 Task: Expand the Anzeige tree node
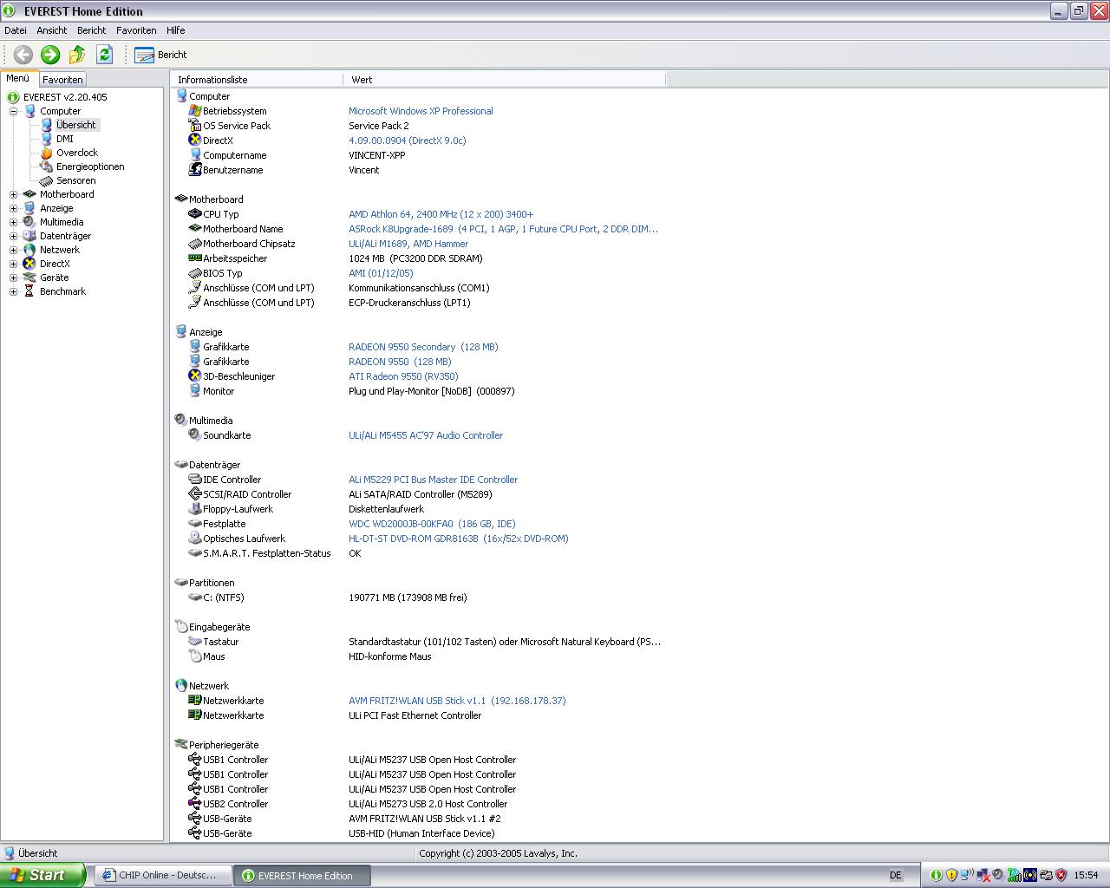click(14, 208)
